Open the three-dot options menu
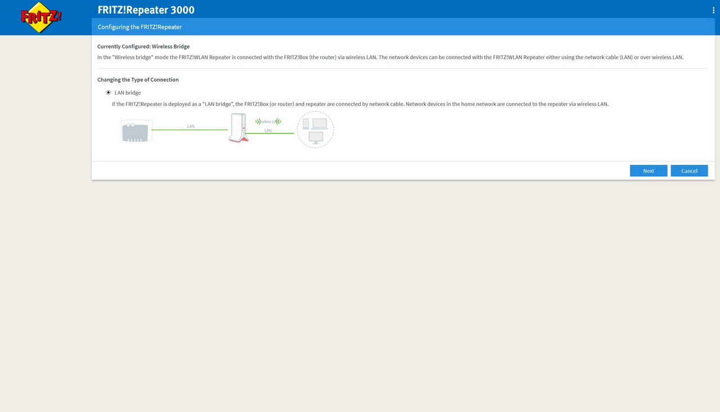This screenshot has width=720, height=412. pos(714,10)
